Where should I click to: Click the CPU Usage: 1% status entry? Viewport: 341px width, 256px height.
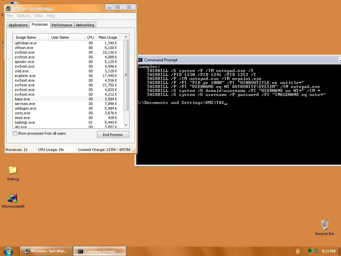click(51, 150)
